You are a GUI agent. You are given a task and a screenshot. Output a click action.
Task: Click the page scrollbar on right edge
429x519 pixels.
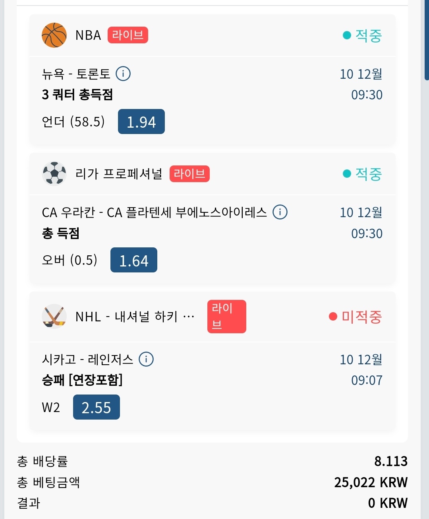point(427,40)
